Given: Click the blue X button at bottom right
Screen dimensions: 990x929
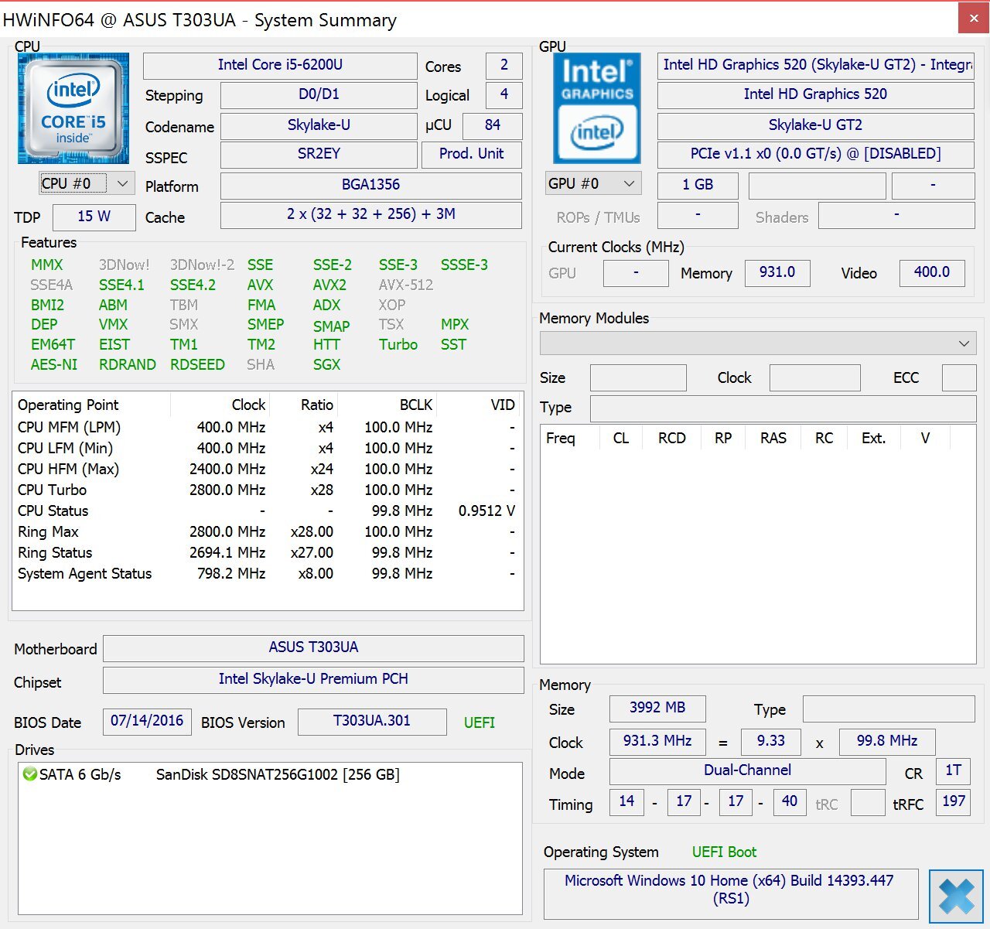Looking at the screenshot, I should (956, 897).
